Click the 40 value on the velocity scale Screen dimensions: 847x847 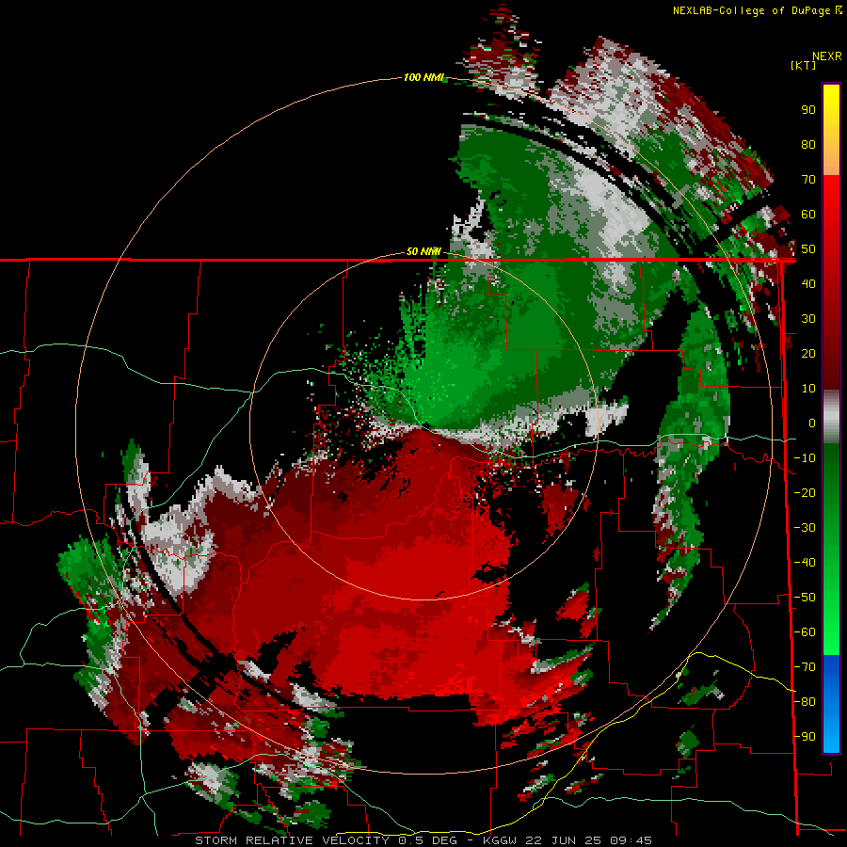tap(808, 283)
